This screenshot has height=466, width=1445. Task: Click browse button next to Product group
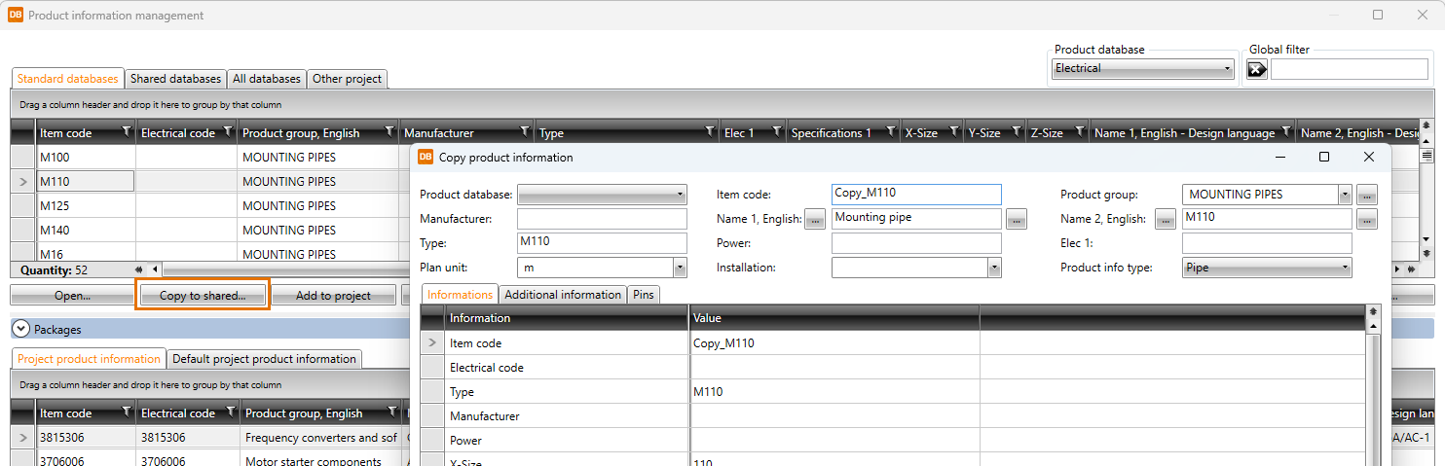[x=1367, y=195]
